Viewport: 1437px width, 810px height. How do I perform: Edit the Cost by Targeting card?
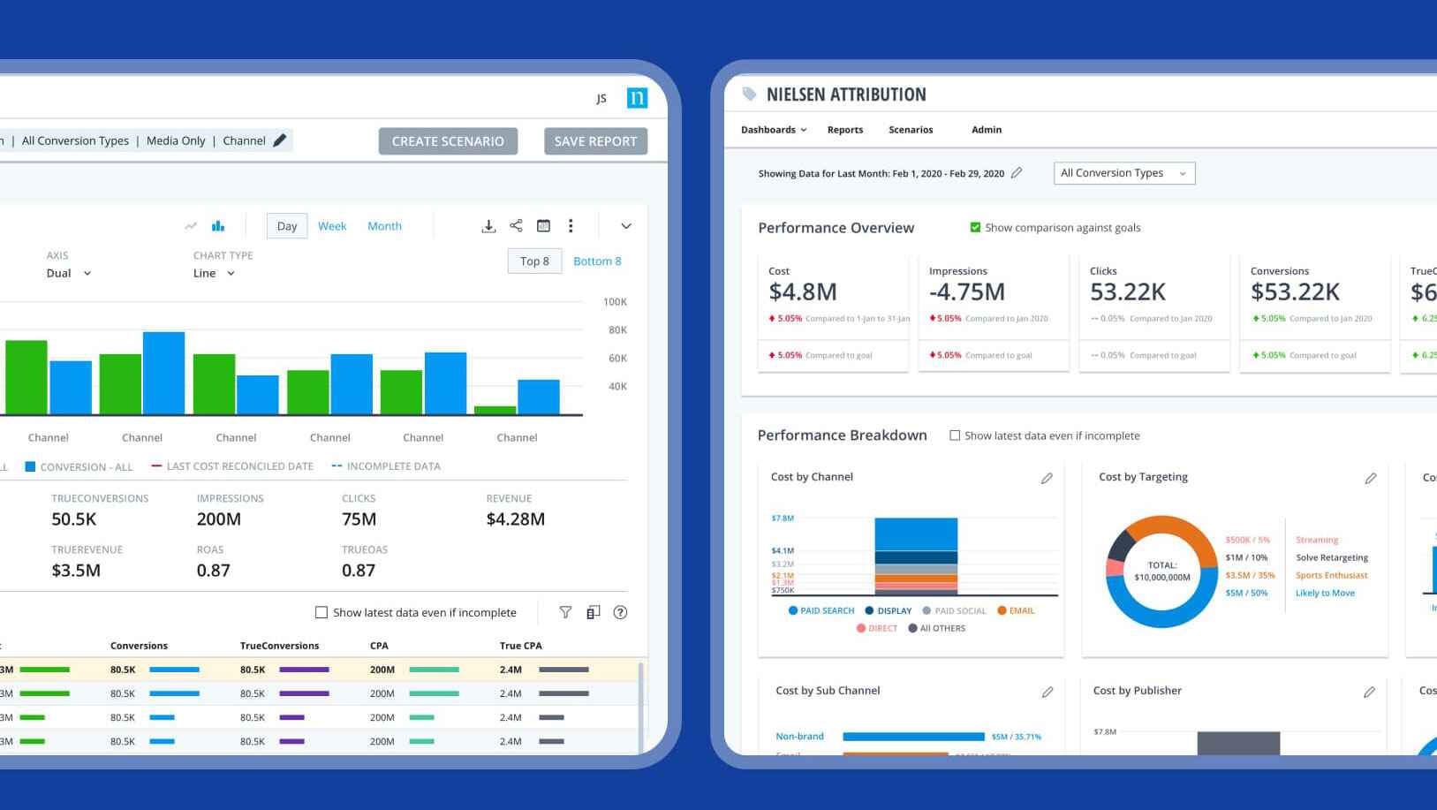click(1371, 478)
